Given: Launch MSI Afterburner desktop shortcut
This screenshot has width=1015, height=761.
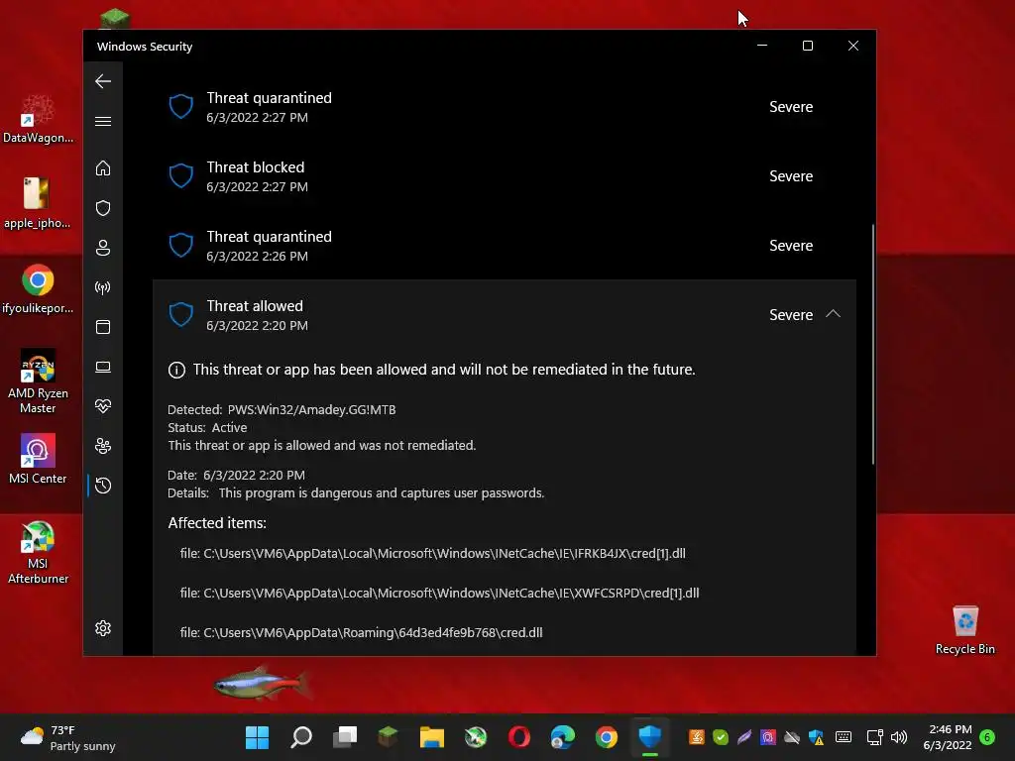Looking at the screenshot, I should click(x=38, y=552).
